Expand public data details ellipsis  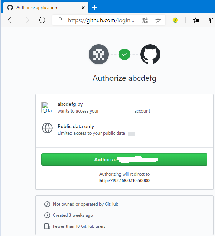pyautogui.click(x=131, y=134)
